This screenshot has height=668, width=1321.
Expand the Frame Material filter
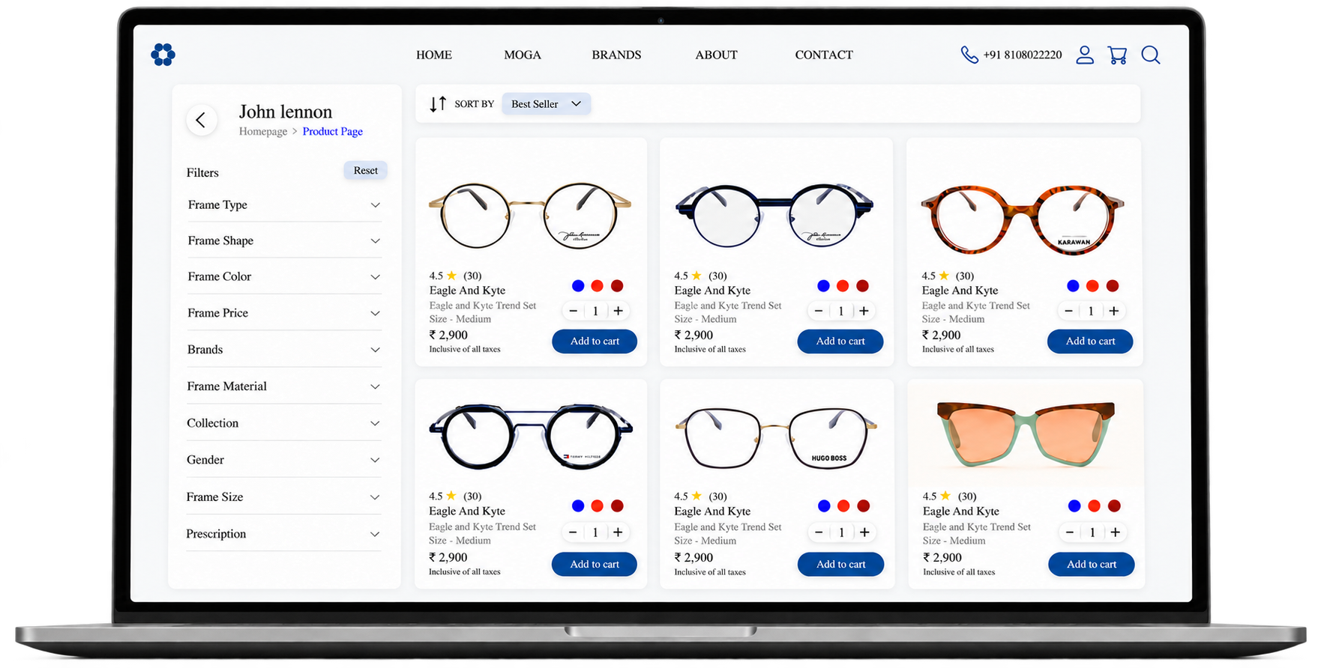(x=284, y=386)
